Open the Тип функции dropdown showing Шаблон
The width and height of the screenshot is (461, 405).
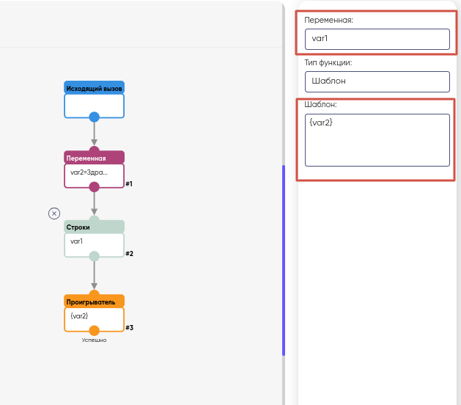(x=377, y=81)
